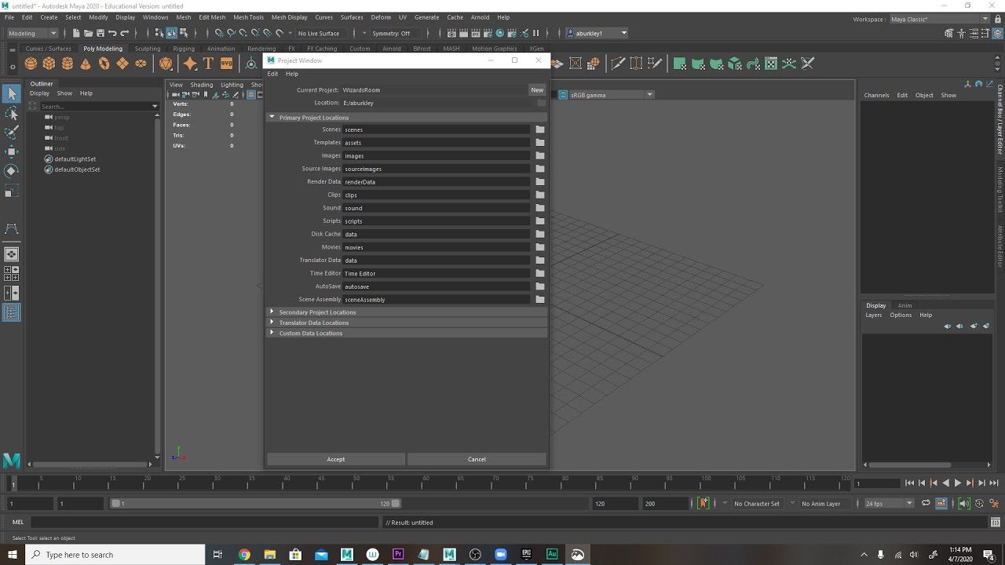Switch to the Sculpting shelf tab
Screen dimensions: 1005x565
148,49
